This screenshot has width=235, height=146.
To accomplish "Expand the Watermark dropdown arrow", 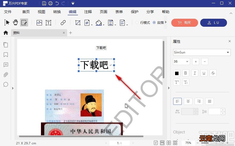I will point(92,25).
